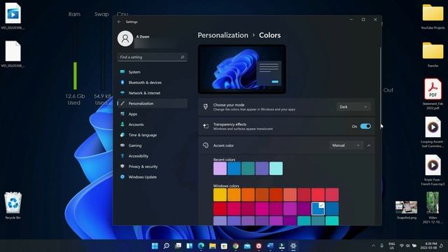448x252 pixels.
Task: Select the Snapshot.png desktop thumbnail
Action: coord(406,210)
